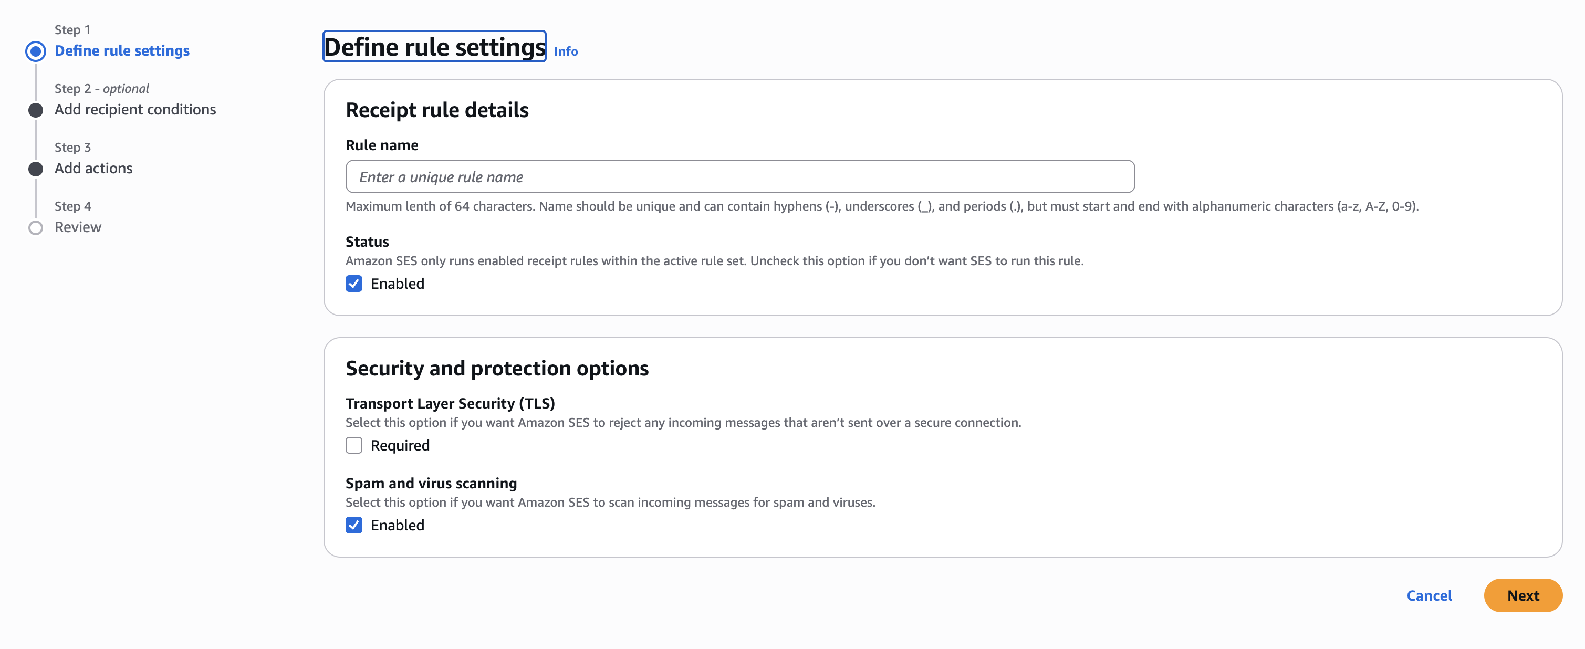
Task: Open the Info link beside the heading
Action: coord(566,51)
